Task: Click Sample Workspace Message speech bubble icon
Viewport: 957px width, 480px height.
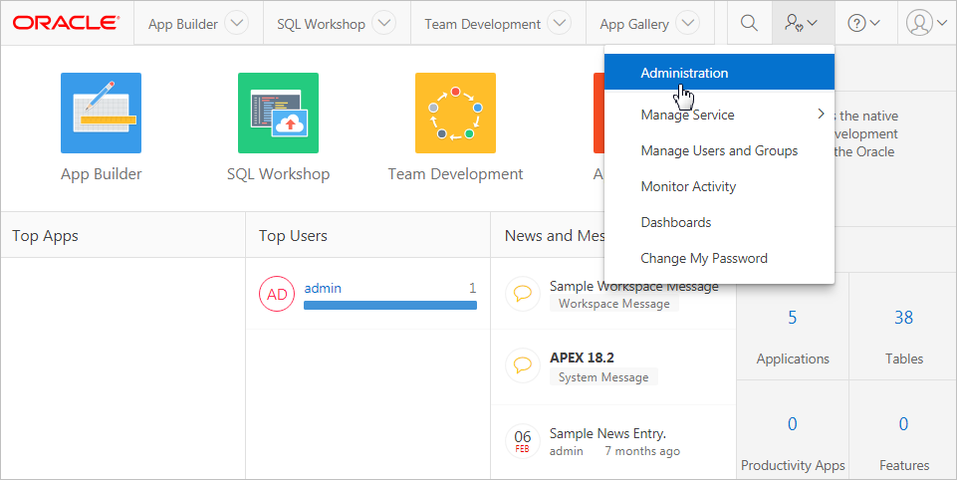Action: pyautogui.click(x=523, y=294)
